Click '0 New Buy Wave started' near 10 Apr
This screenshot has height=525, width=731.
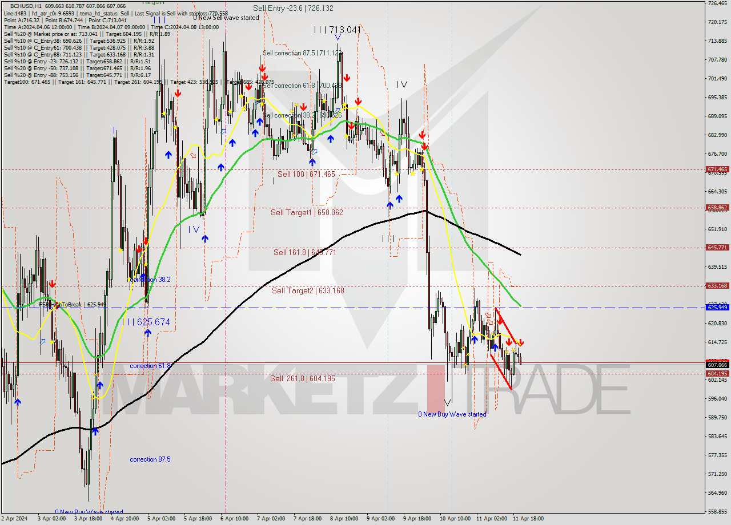[452, 414]
